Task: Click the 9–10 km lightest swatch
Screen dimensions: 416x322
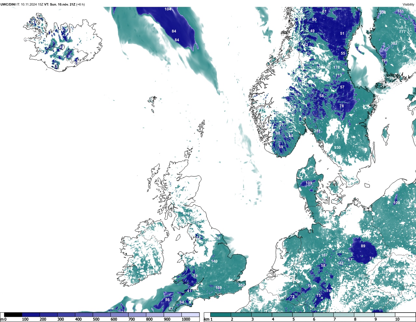Action: pyautogui.click(x=385, y=315)
